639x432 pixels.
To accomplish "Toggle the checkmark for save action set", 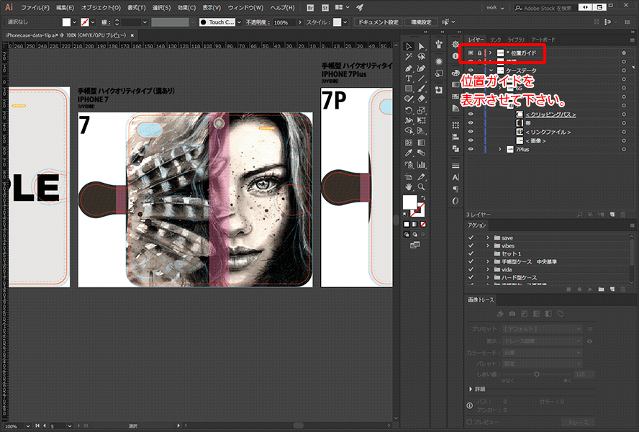I will click(x=471, y=238).
